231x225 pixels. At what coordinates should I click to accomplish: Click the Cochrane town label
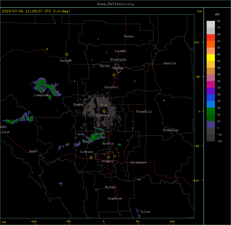86,152
